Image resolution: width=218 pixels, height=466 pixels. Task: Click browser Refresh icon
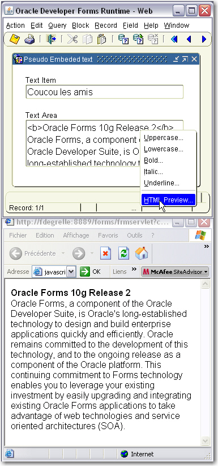tap(123, 253)
